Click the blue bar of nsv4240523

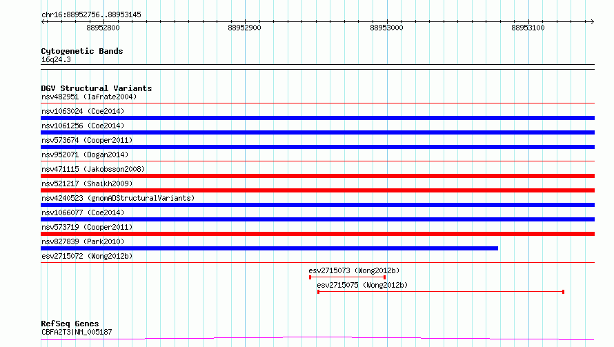tap(317, 205)
